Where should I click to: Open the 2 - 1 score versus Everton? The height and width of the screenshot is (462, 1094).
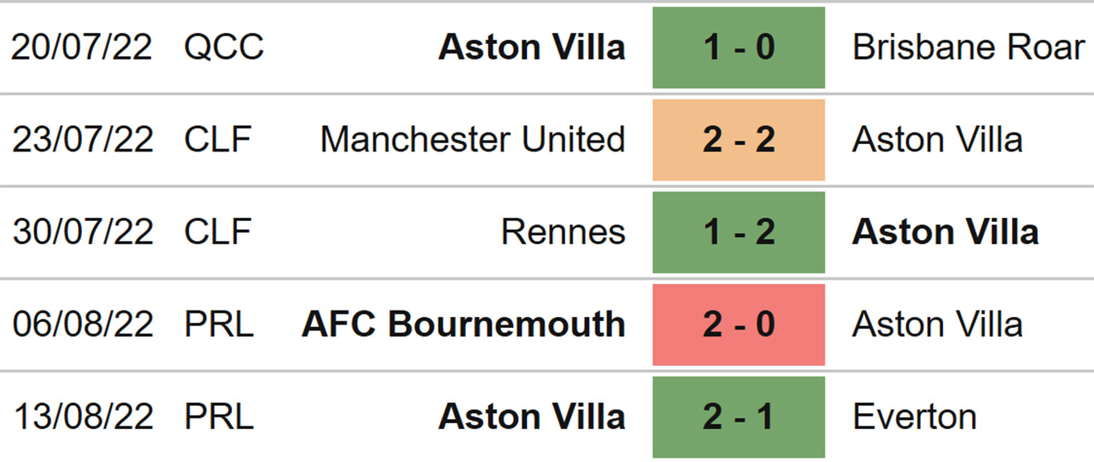pos(738,417)
